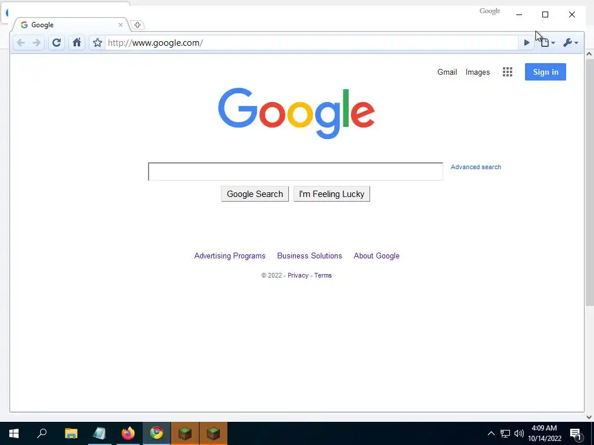594x445 pixels.
Task: Open About Google link
Action: click(x=376, y=256)
